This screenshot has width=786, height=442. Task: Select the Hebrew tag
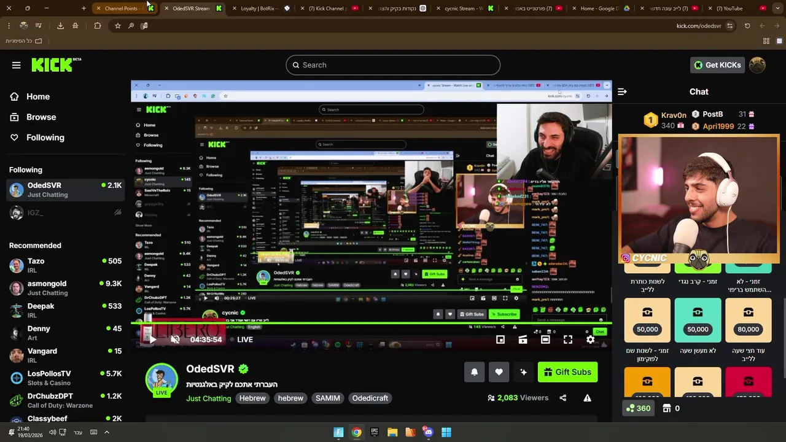click(252, 398)
